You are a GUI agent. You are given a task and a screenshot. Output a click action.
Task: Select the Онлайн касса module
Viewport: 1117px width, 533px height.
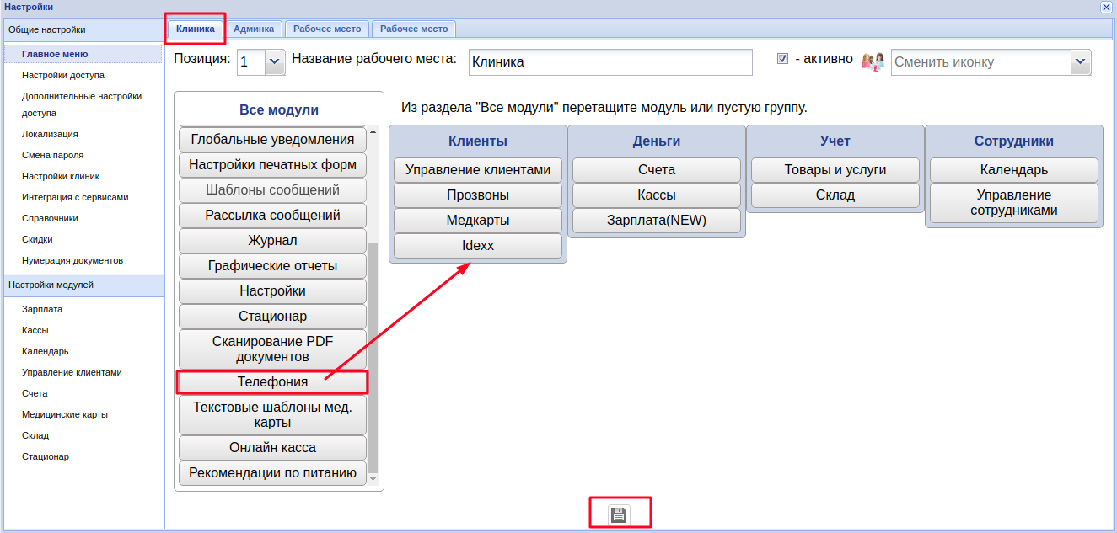(x=272, y=448)
